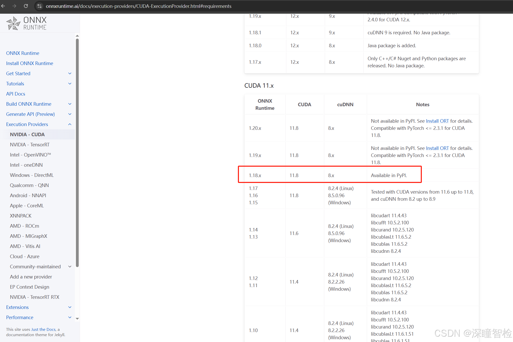Click the ONNX Runtime column header
The height and width of the screenshot is (342, 513).
(x=265, y=104)
